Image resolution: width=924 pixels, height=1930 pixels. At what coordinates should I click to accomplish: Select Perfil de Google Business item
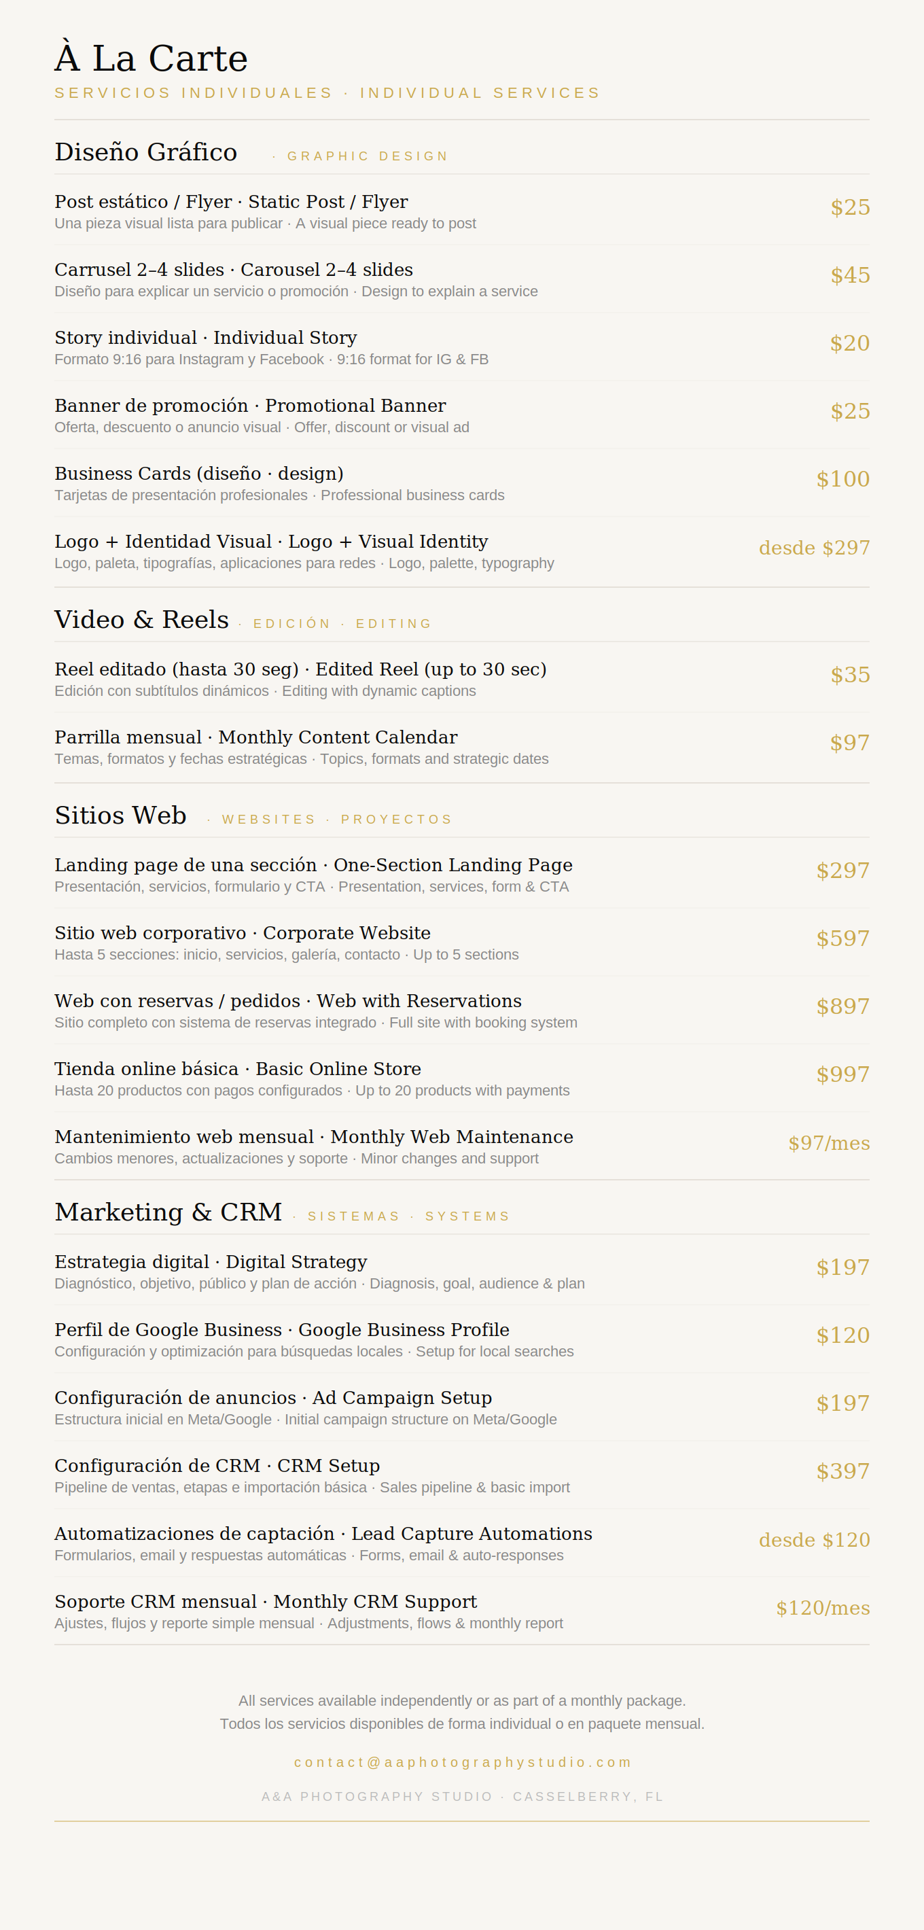(462, 1339)
